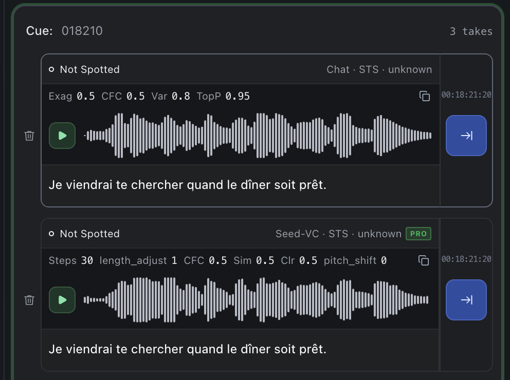Click CFC 0.5 in the Seed-VC take
This screenshot has height=380, width=510.
[205, 260]
